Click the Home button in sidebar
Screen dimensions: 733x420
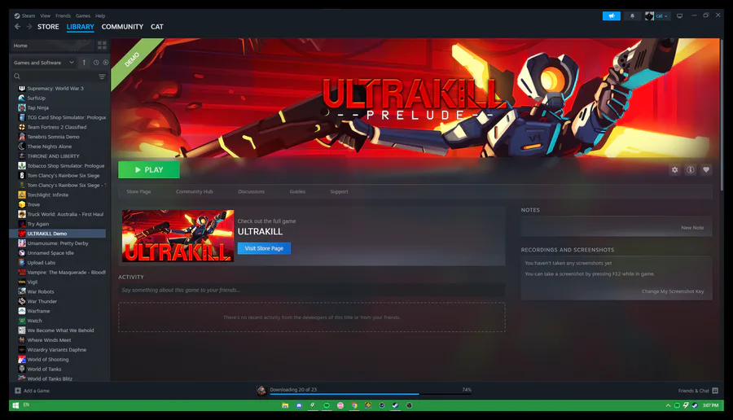click(x=52, y=46)
